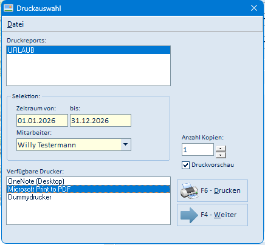This screenshot has width=265, height=245.
Task: Expand the Mitarbeiter dropdown arrow
Action: (126, 144)
